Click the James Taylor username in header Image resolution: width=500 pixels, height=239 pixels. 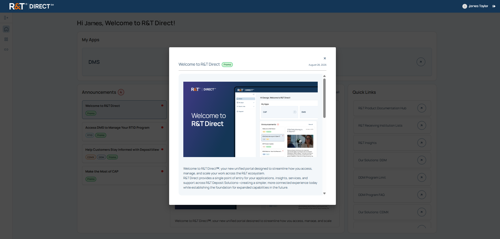478,6
